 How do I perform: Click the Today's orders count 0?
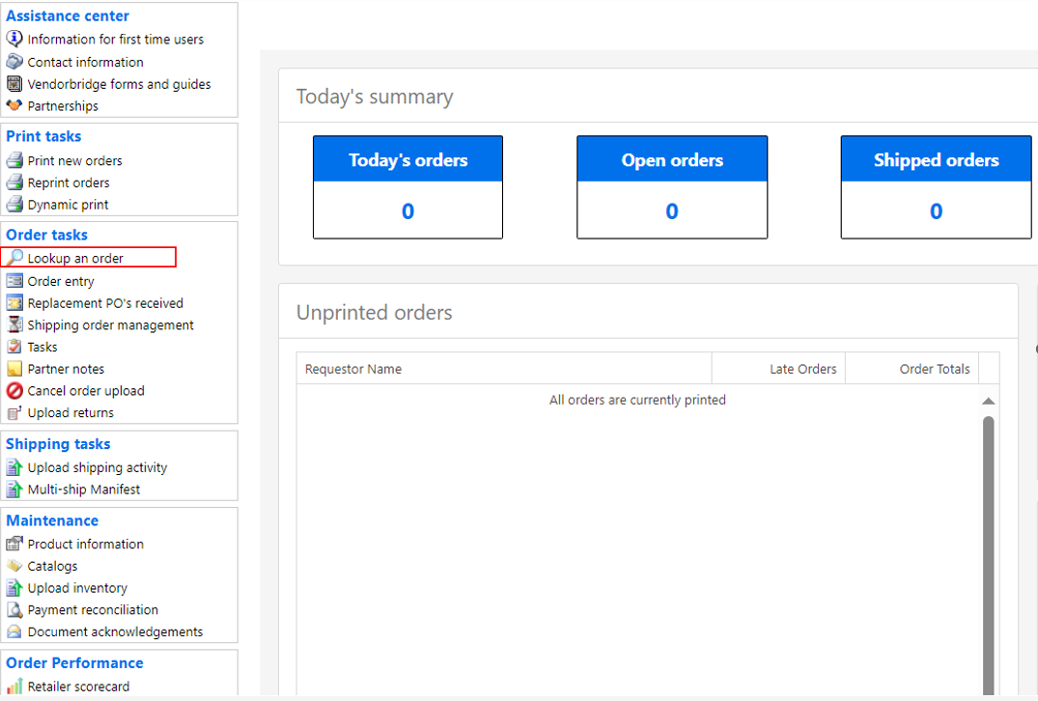pos(407,211)
